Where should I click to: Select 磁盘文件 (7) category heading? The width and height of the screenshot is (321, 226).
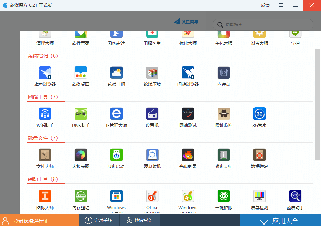coord(43,138)
